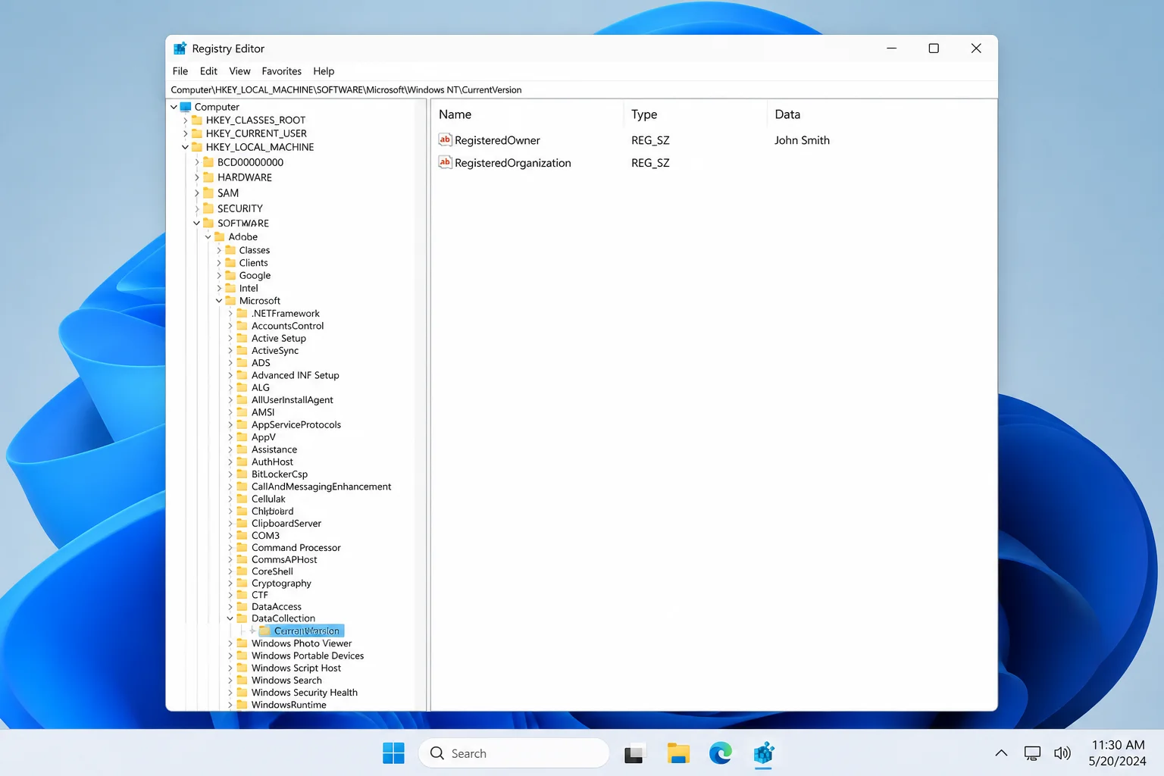Click the taskbar Search box
The width and height of the screenshot is (1164, 776).
[514, 753]
